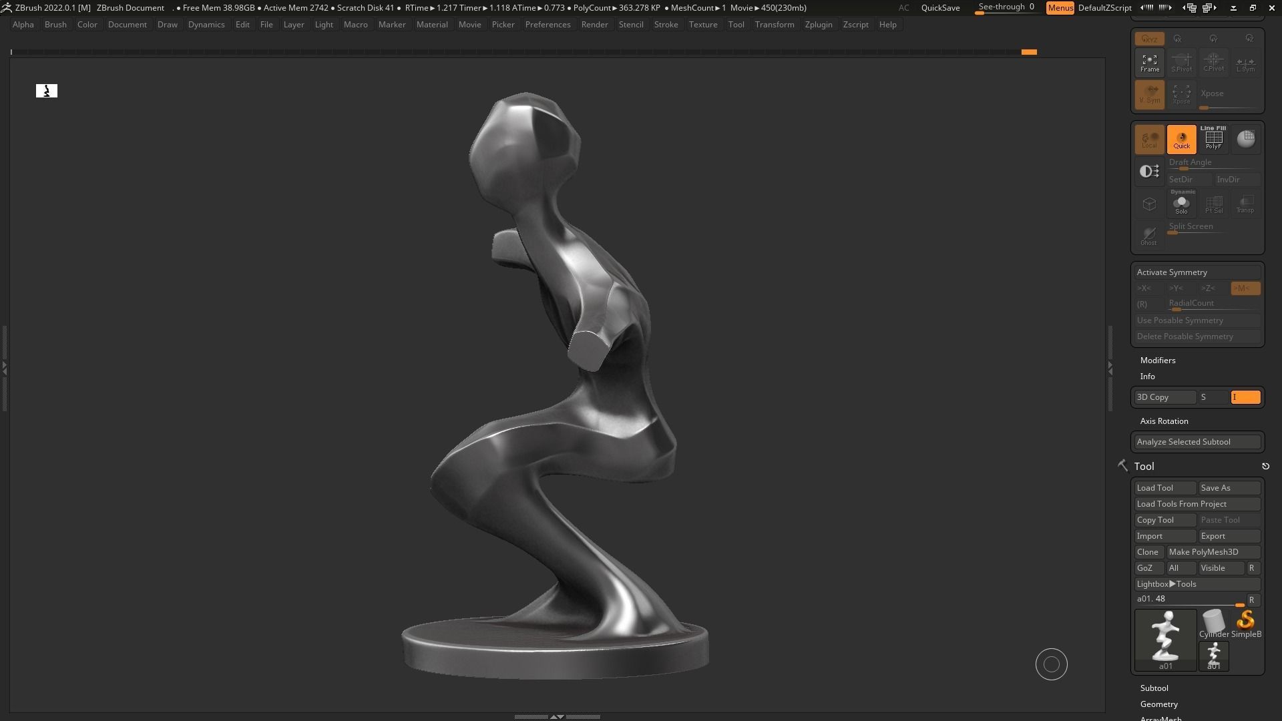Click the PolyF Line Fill icon
The width and height of the screenshot is (1282, 721).
click(1213, 139)
